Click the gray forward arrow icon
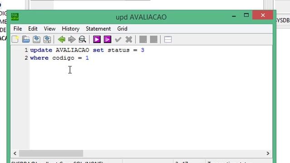 72,39
